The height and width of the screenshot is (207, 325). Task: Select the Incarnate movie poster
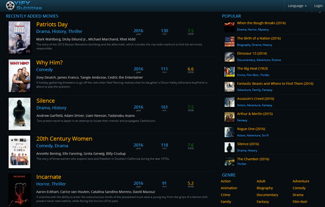point(19,190)
